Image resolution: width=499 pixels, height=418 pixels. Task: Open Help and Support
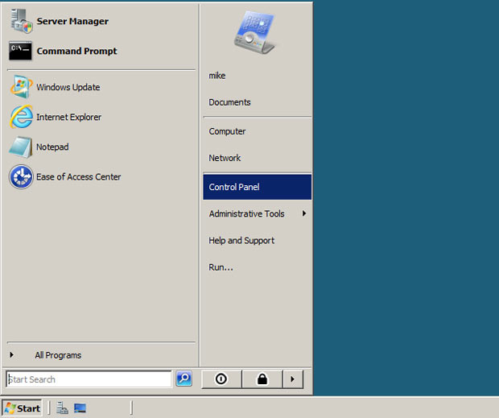point(241,241)
